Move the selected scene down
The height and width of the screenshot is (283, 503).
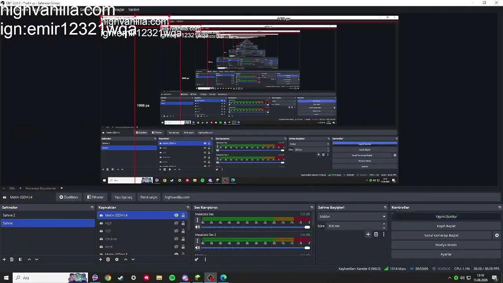(x=37, y=259)
